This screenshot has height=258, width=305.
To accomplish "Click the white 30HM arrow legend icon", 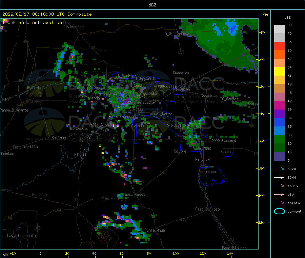I will pyautogui.click(x=279, y=177).
